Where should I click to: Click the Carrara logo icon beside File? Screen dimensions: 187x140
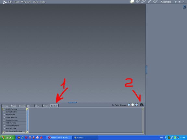tap(5, 2)
